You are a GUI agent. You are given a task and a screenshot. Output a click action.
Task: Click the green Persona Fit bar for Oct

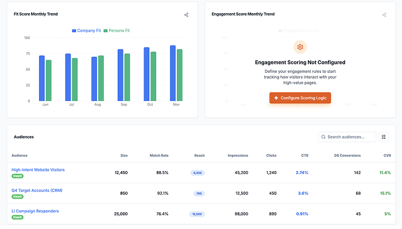153,76
